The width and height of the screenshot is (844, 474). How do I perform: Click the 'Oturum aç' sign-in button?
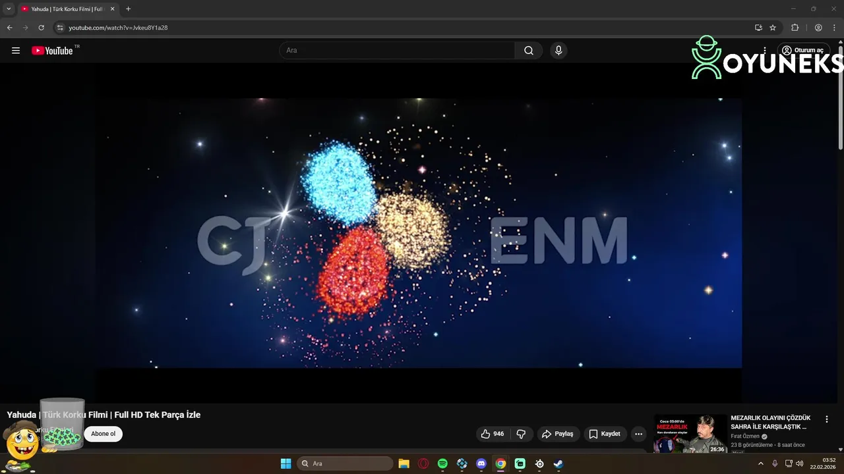coord(803,51)
